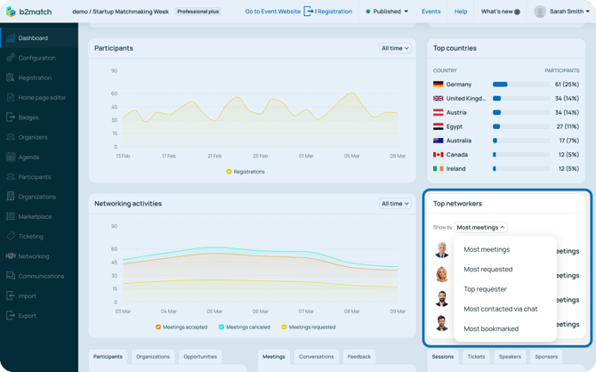Open Configuration via its gear icon
This screenshot has width=596, height=372.
11,58
